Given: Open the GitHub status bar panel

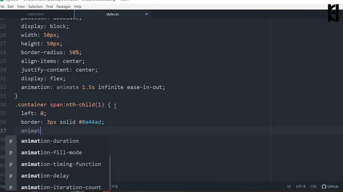Looking at the screenshot, I should 330,187.
